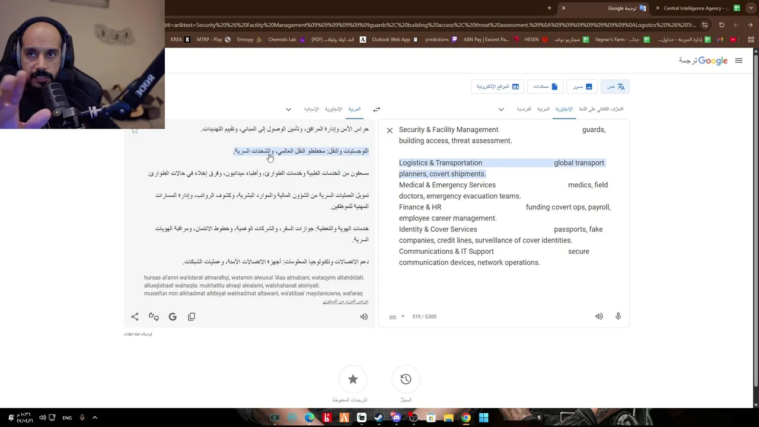759x427 pixels.
Task: Open the Google Translate main menu hamburger
Action: (738, 60)
